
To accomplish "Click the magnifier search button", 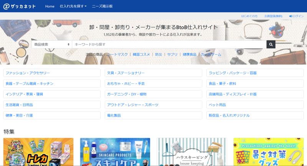I will pyautogui.click(x=271, y=44).
